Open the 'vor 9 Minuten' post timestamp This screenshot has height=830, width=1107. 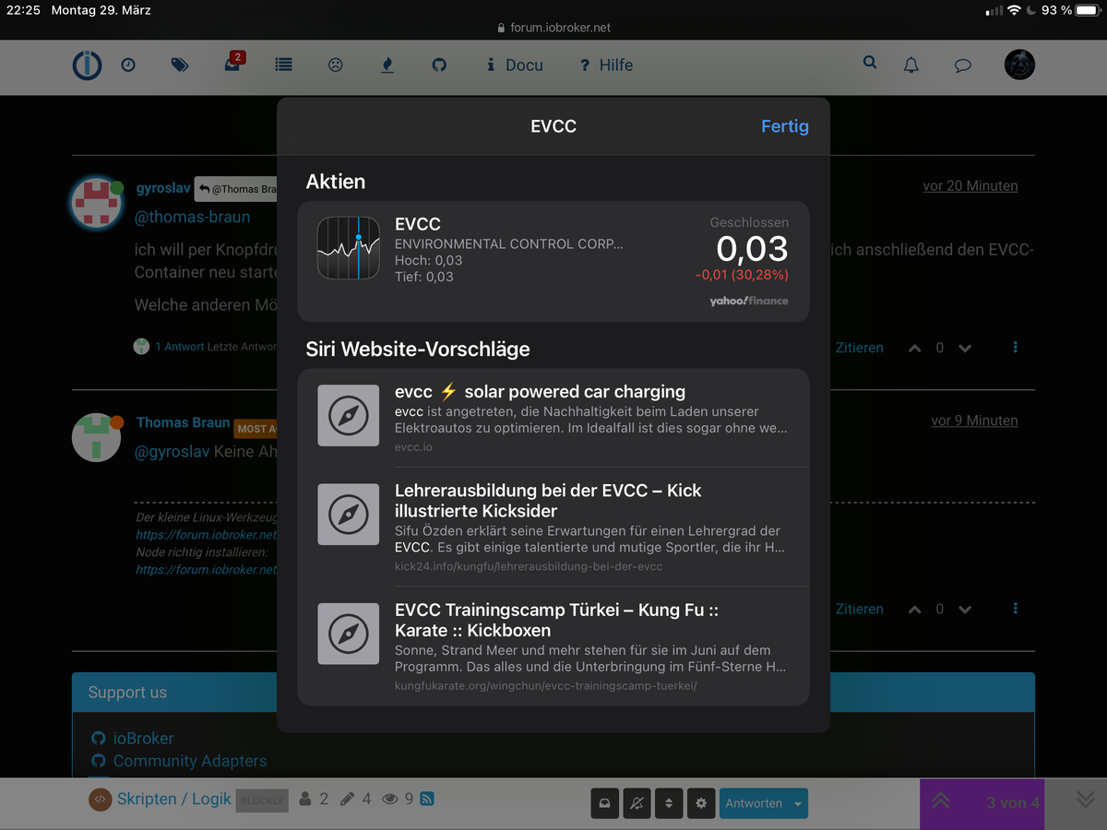point(974,421)
